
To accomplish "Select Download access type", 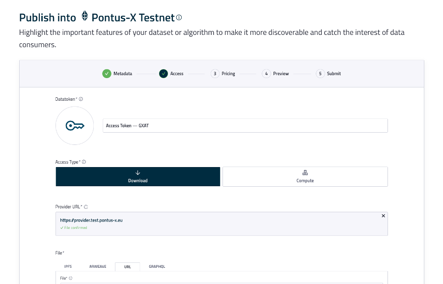I will click(138, 176).
